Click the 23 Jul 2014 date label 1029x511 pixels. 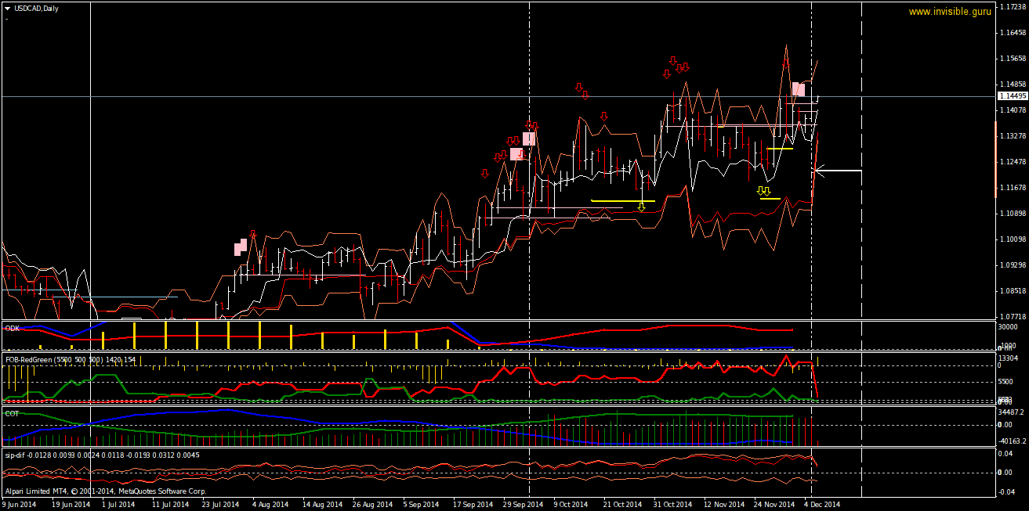[x=223, y=505]
